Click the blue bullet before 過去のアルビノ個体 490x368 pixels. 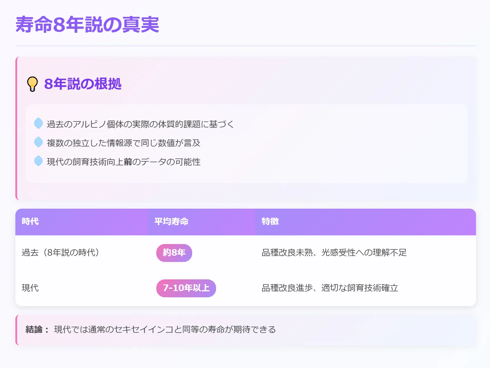38,123
